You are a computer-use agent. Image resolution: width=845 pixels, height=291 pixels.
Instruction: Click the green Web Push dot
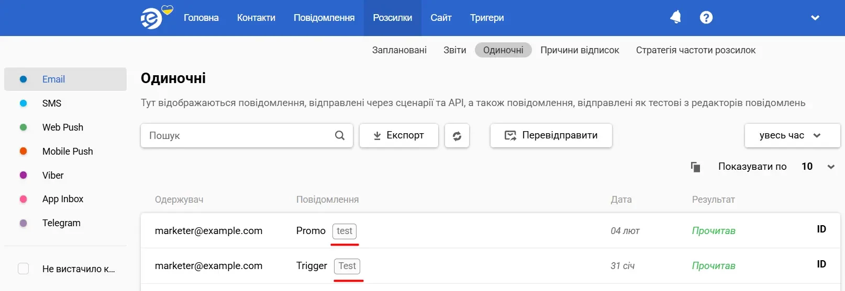click(x=23, y=127)
